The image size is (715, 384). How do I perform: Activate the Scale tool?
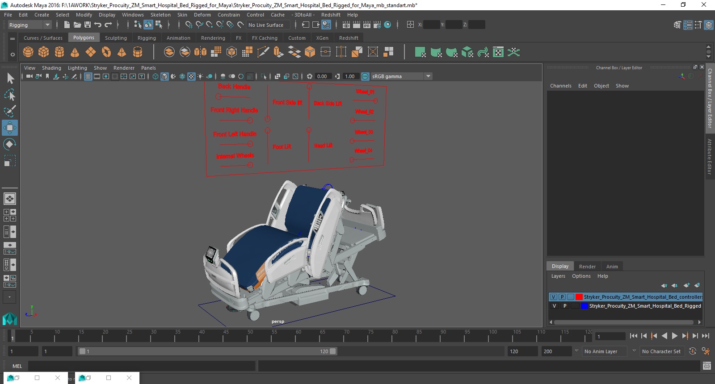10,160
